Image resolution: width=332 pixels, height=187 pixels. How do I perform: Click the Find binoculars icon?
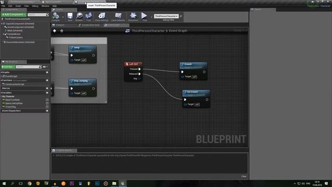[89, 16]
